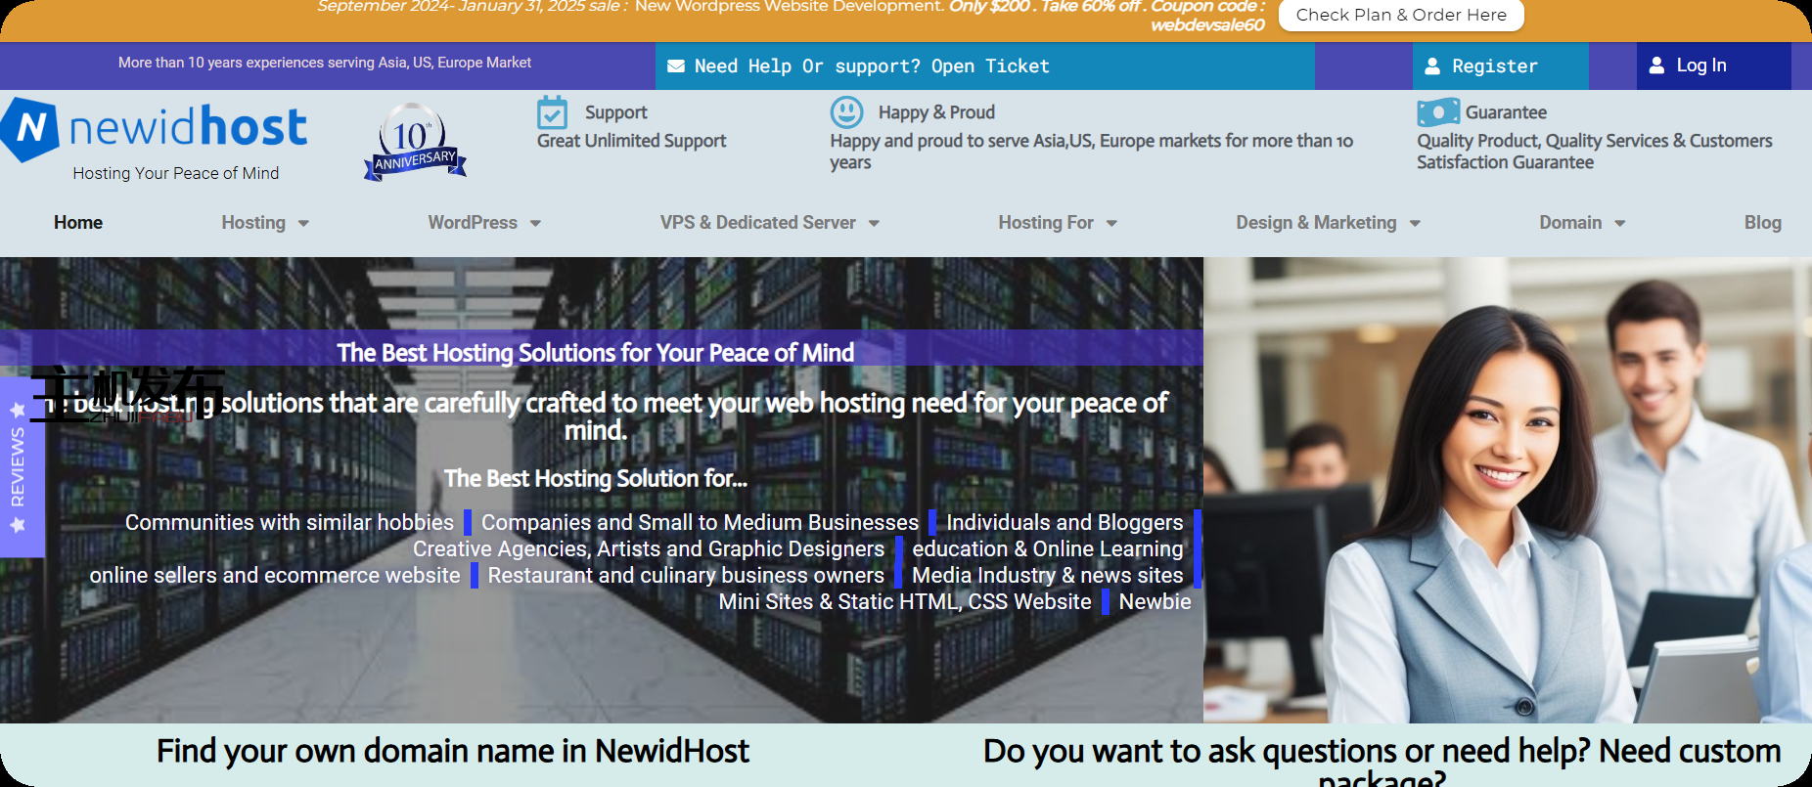Screen dimensions: 1812x787
Task: Click the envelope icon beside Open Ticket
Action: point(676,66)
